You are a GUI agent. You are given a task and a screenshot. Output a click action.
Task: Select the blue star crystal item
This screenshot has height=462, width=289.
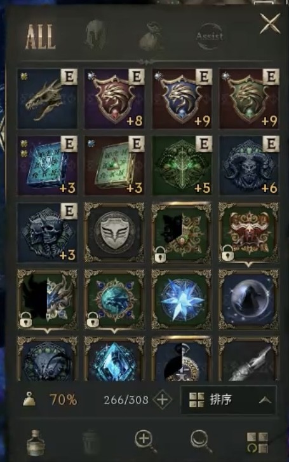pos(182,300)
